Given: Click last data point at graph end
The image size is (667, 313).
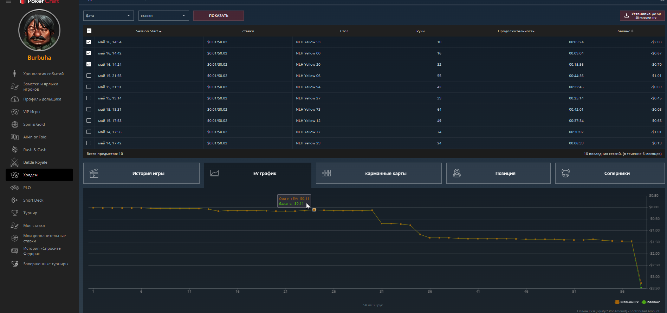Looking at the screenshot, I should pyautogui.click(x=641, y=287).
